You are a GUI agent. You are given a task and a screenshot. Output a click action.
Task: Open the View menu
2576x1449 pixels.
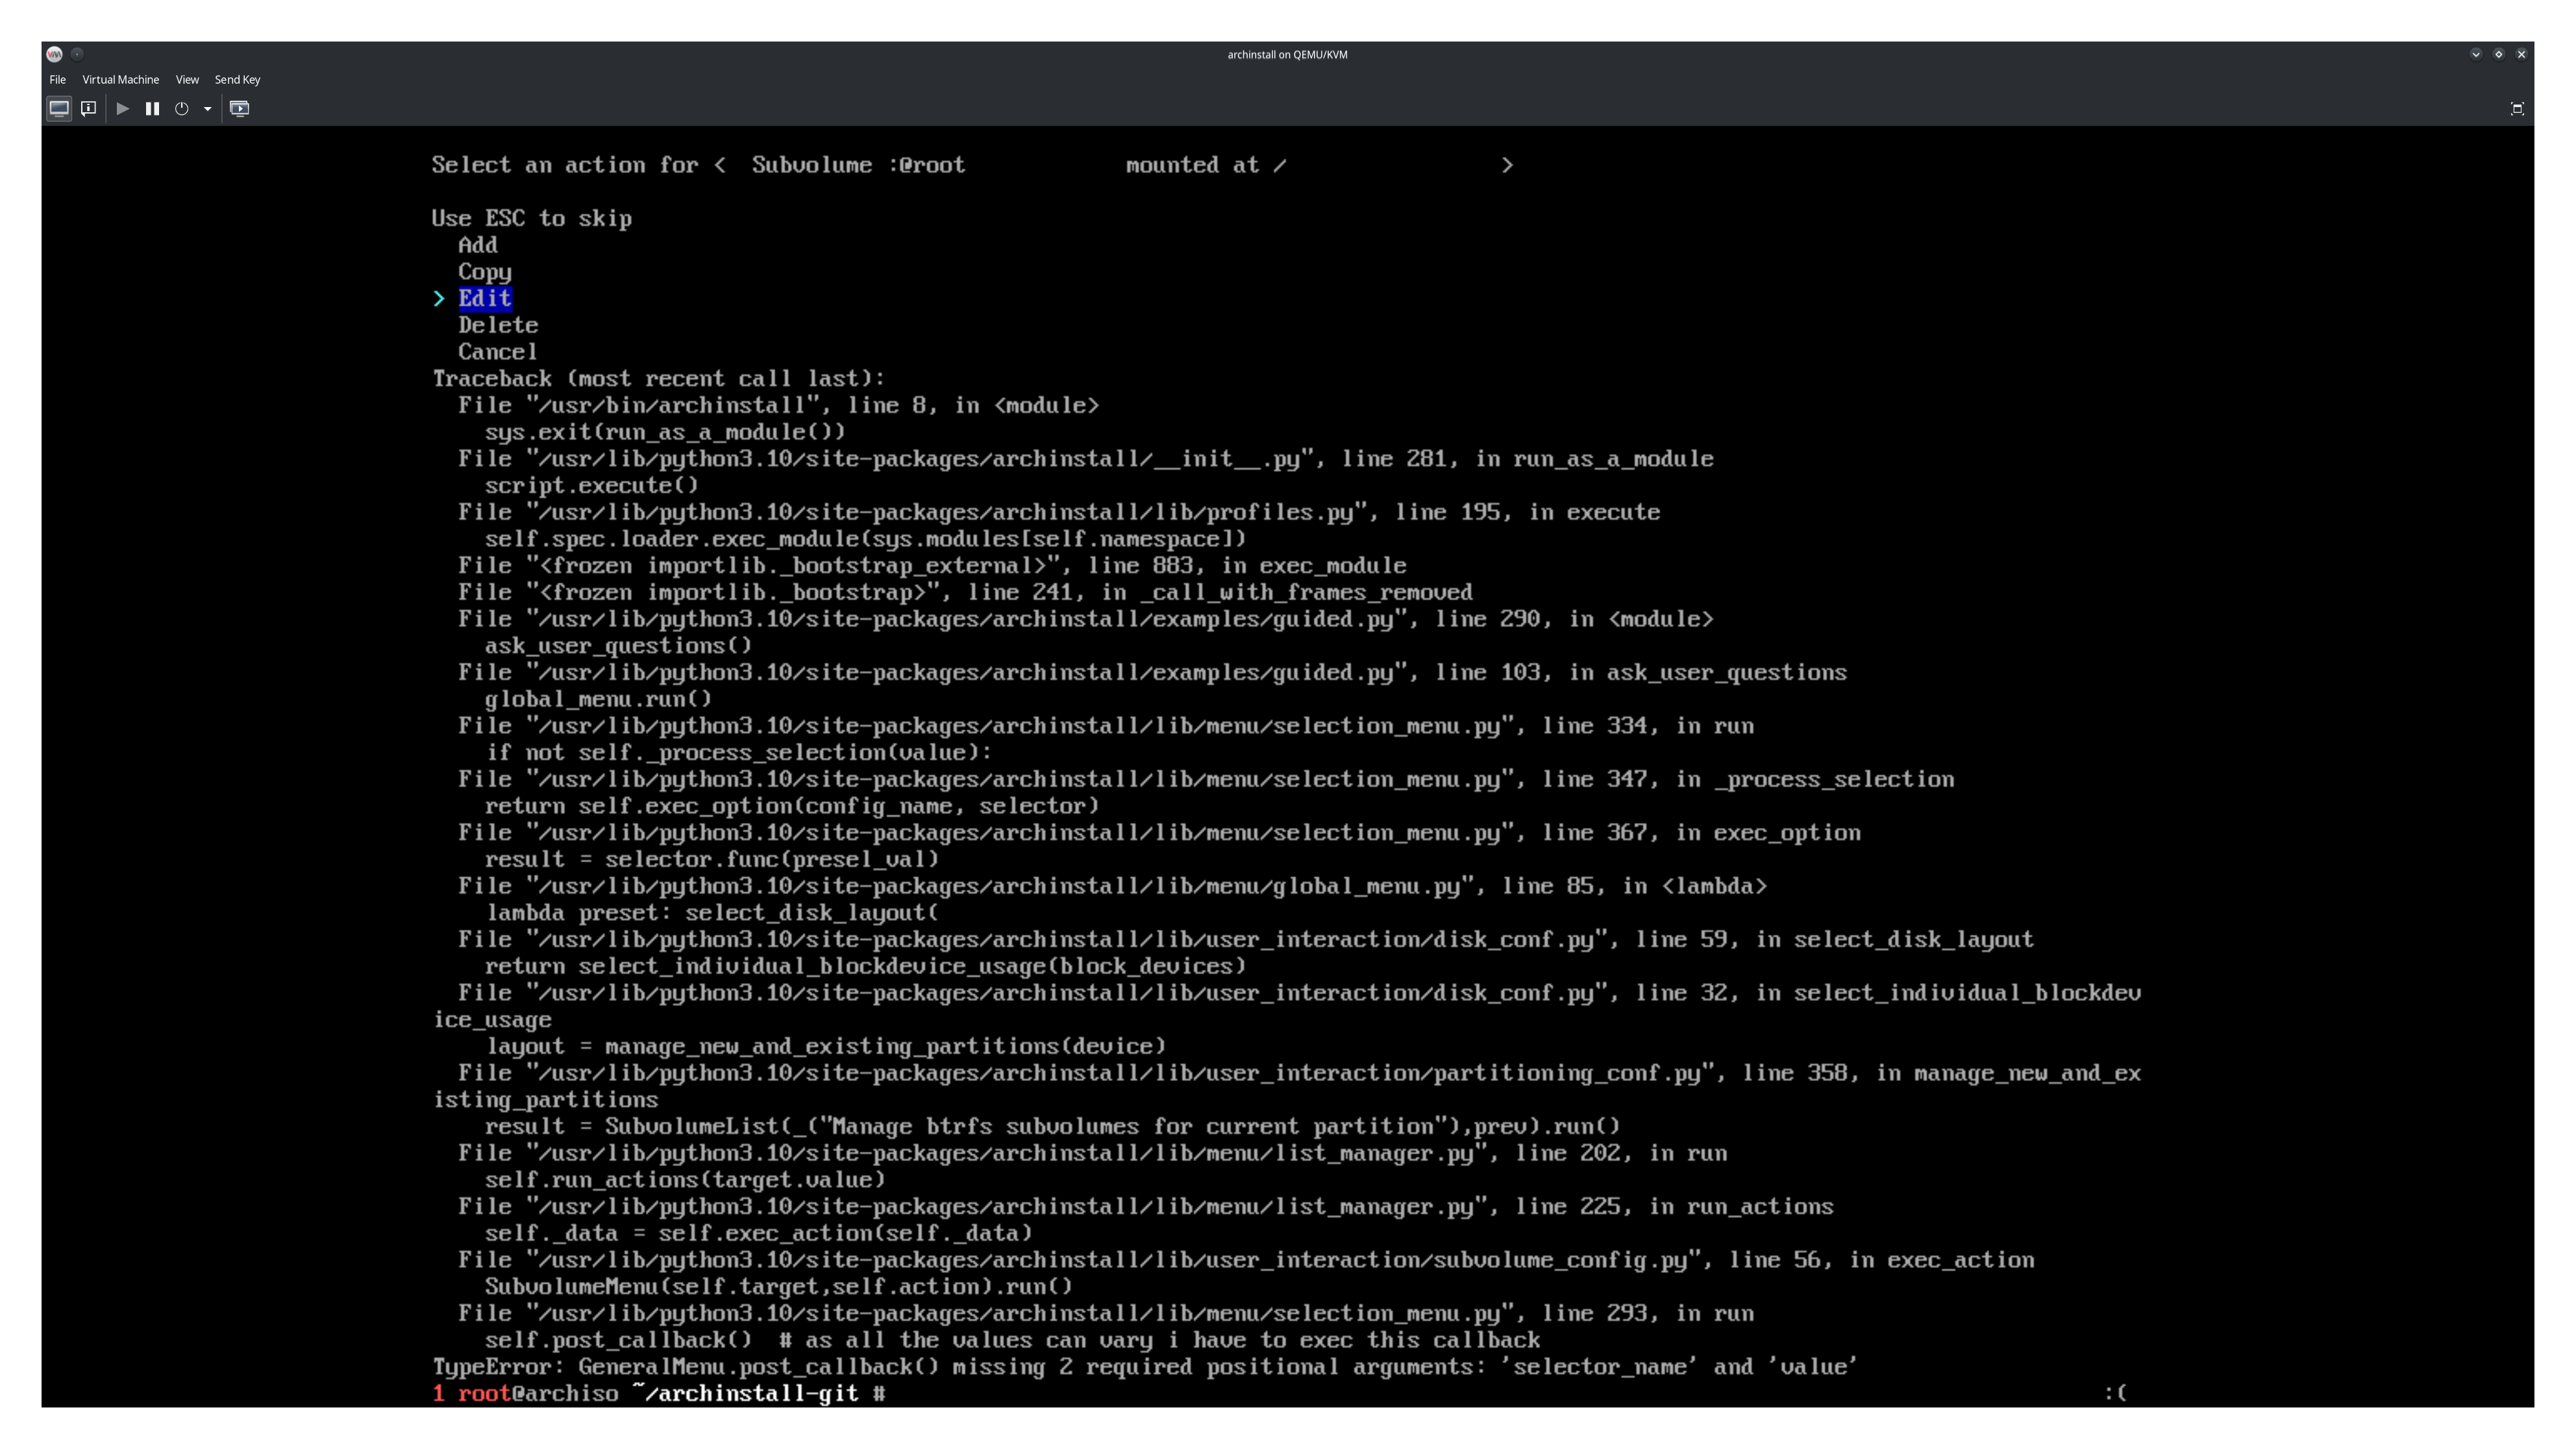[x=187, y=79]
